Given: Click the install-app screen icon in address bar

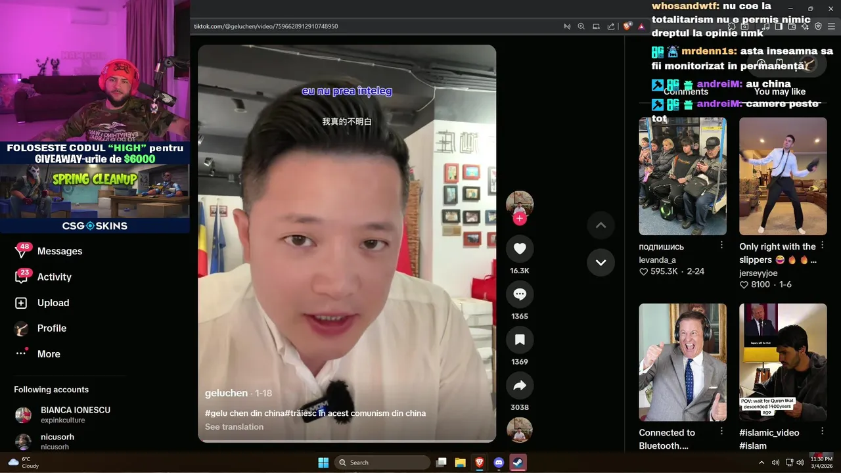Looking at the screenshot, I should 596,26.
